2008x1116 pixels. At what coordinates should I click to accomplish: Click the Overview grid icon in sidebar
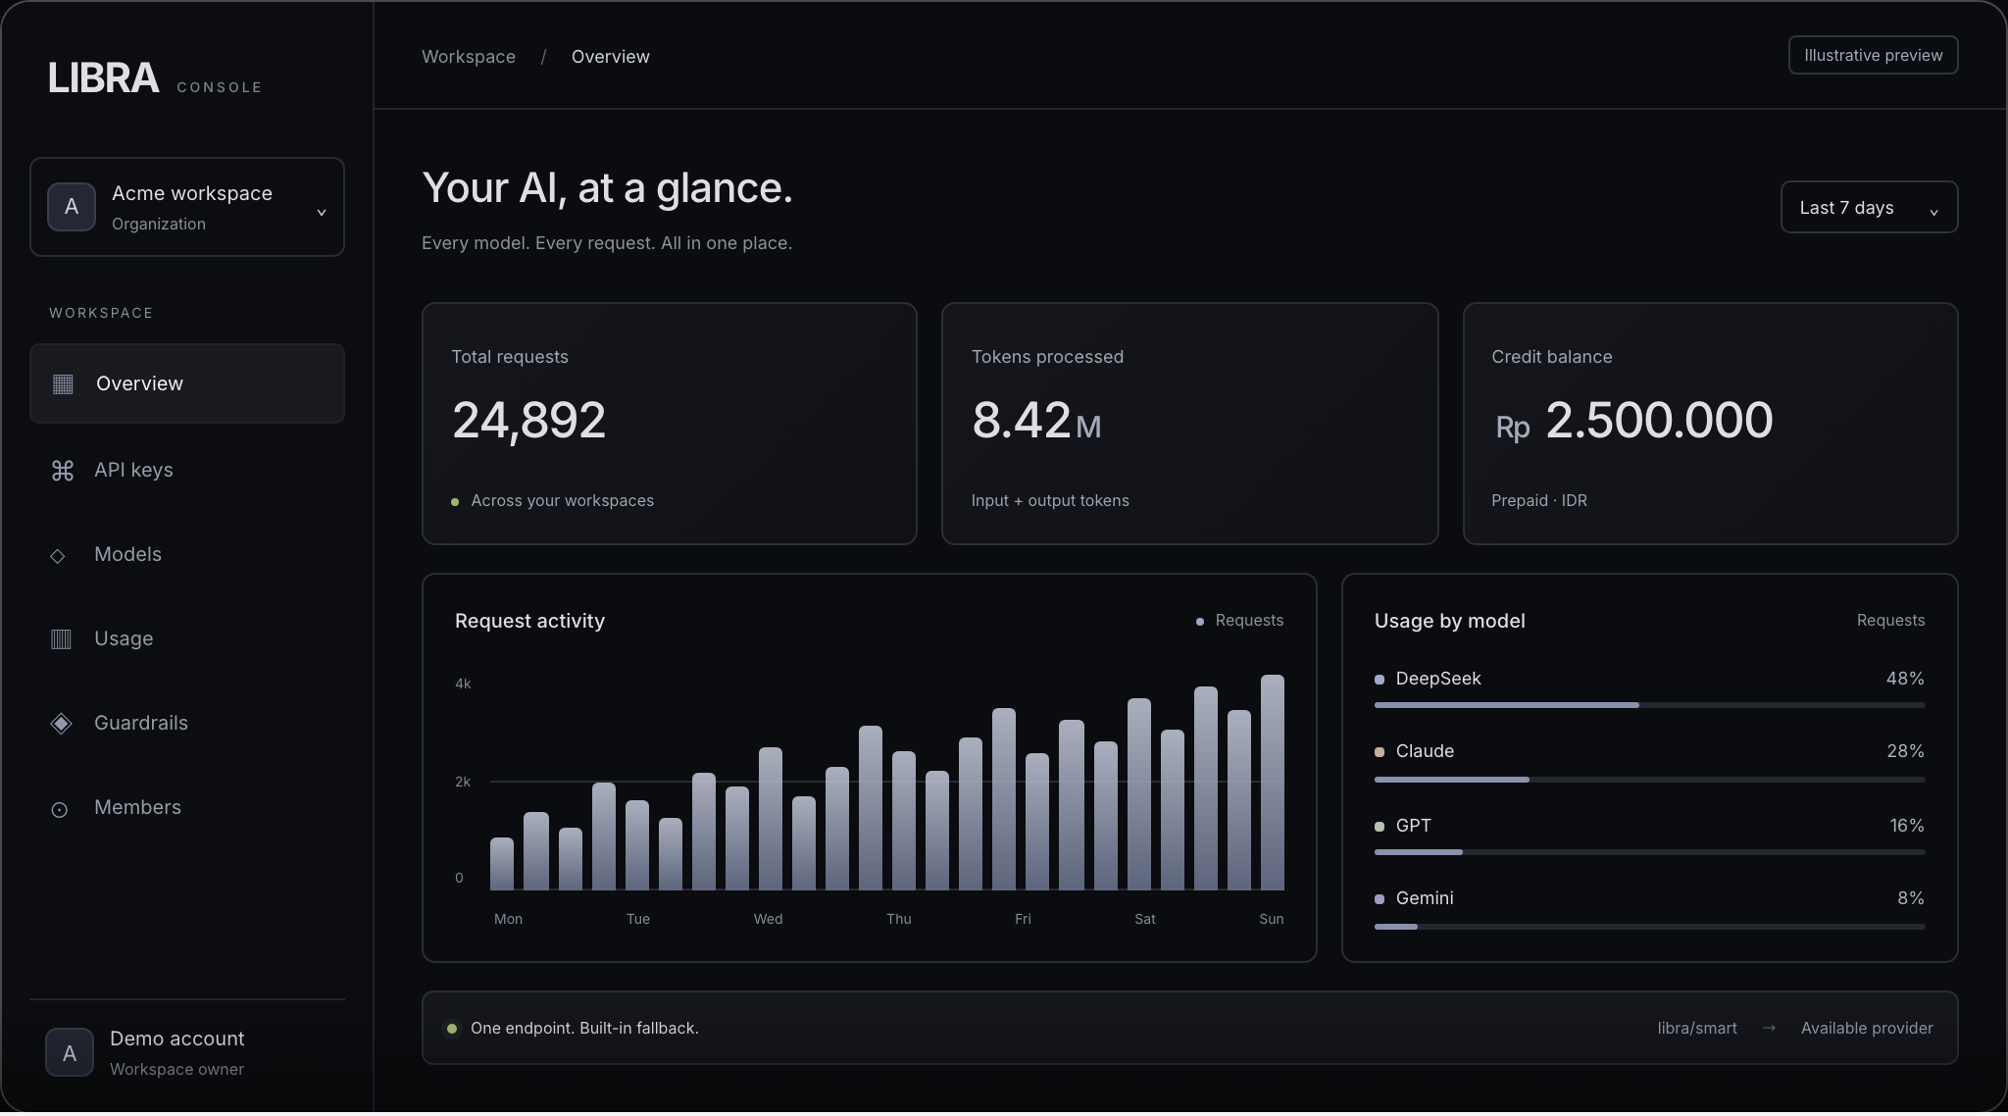tap(63, 383)
